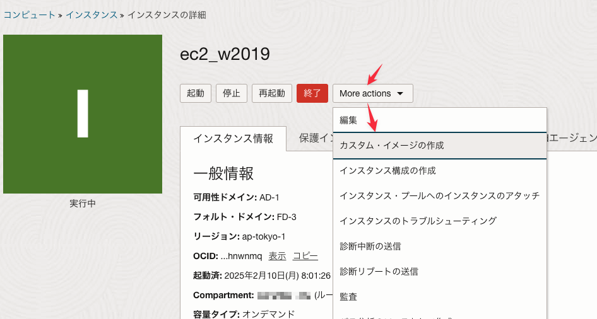Click the 実行中 status label
597x319 pixels.
(83, 204)
